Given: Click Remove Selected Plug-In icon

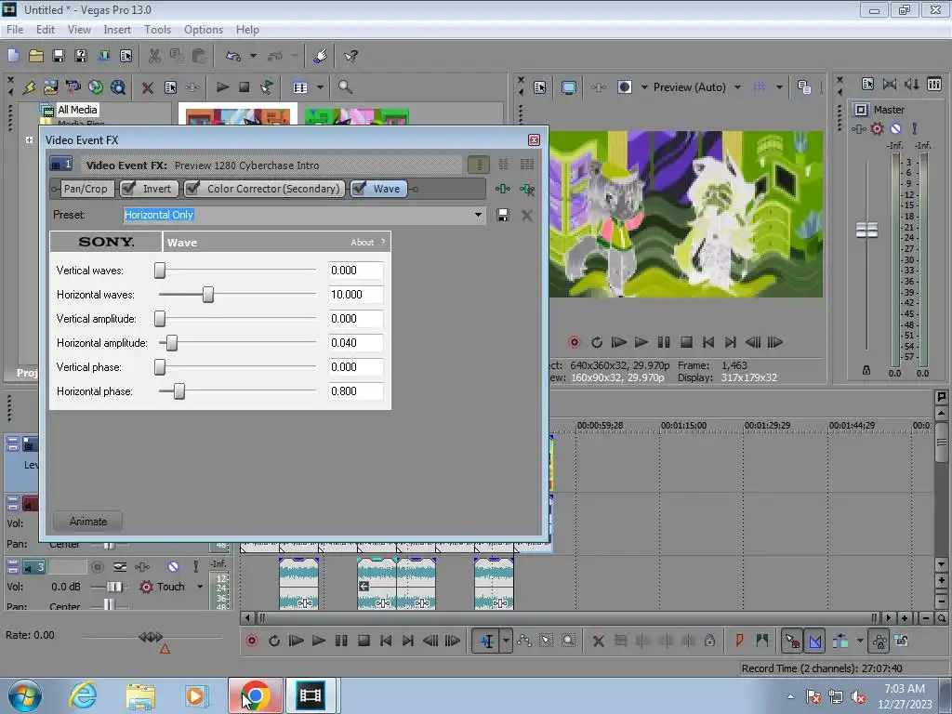Looking at the screenshot, I should tap(527, 189).
